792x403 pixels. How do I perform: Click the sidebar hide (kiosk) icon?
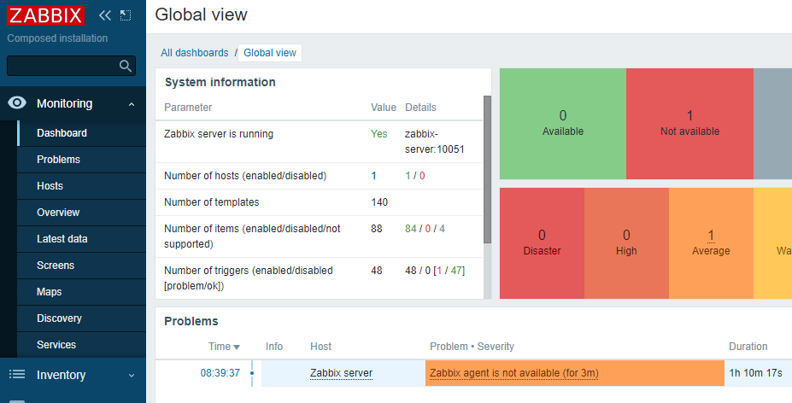pyautogui.click(x=126, y=15)
